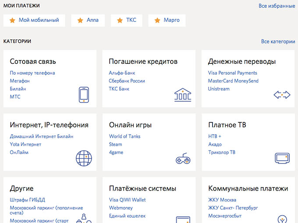This screenshot has height=223, width=298.
Task: Click the smartphone icon in Сотовая связь card
Action: tap(84, 94)
